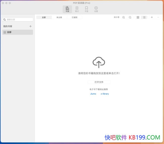The width and height of the screenshot is (164, 144).
Task: Select the 未分类 filter tab
Action: click(x=59, y=17)
